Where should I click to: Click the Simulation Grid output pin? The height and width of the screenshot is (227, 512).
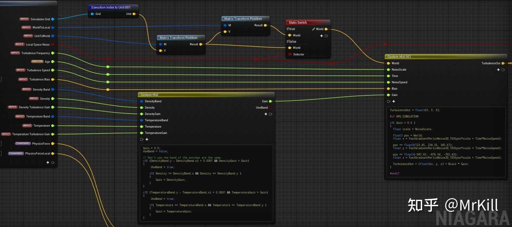(x=53, y=19)
